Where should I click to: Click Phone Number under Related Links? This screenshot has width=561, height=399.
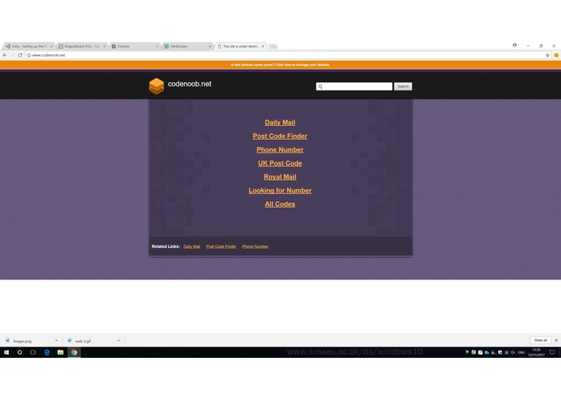255,246
